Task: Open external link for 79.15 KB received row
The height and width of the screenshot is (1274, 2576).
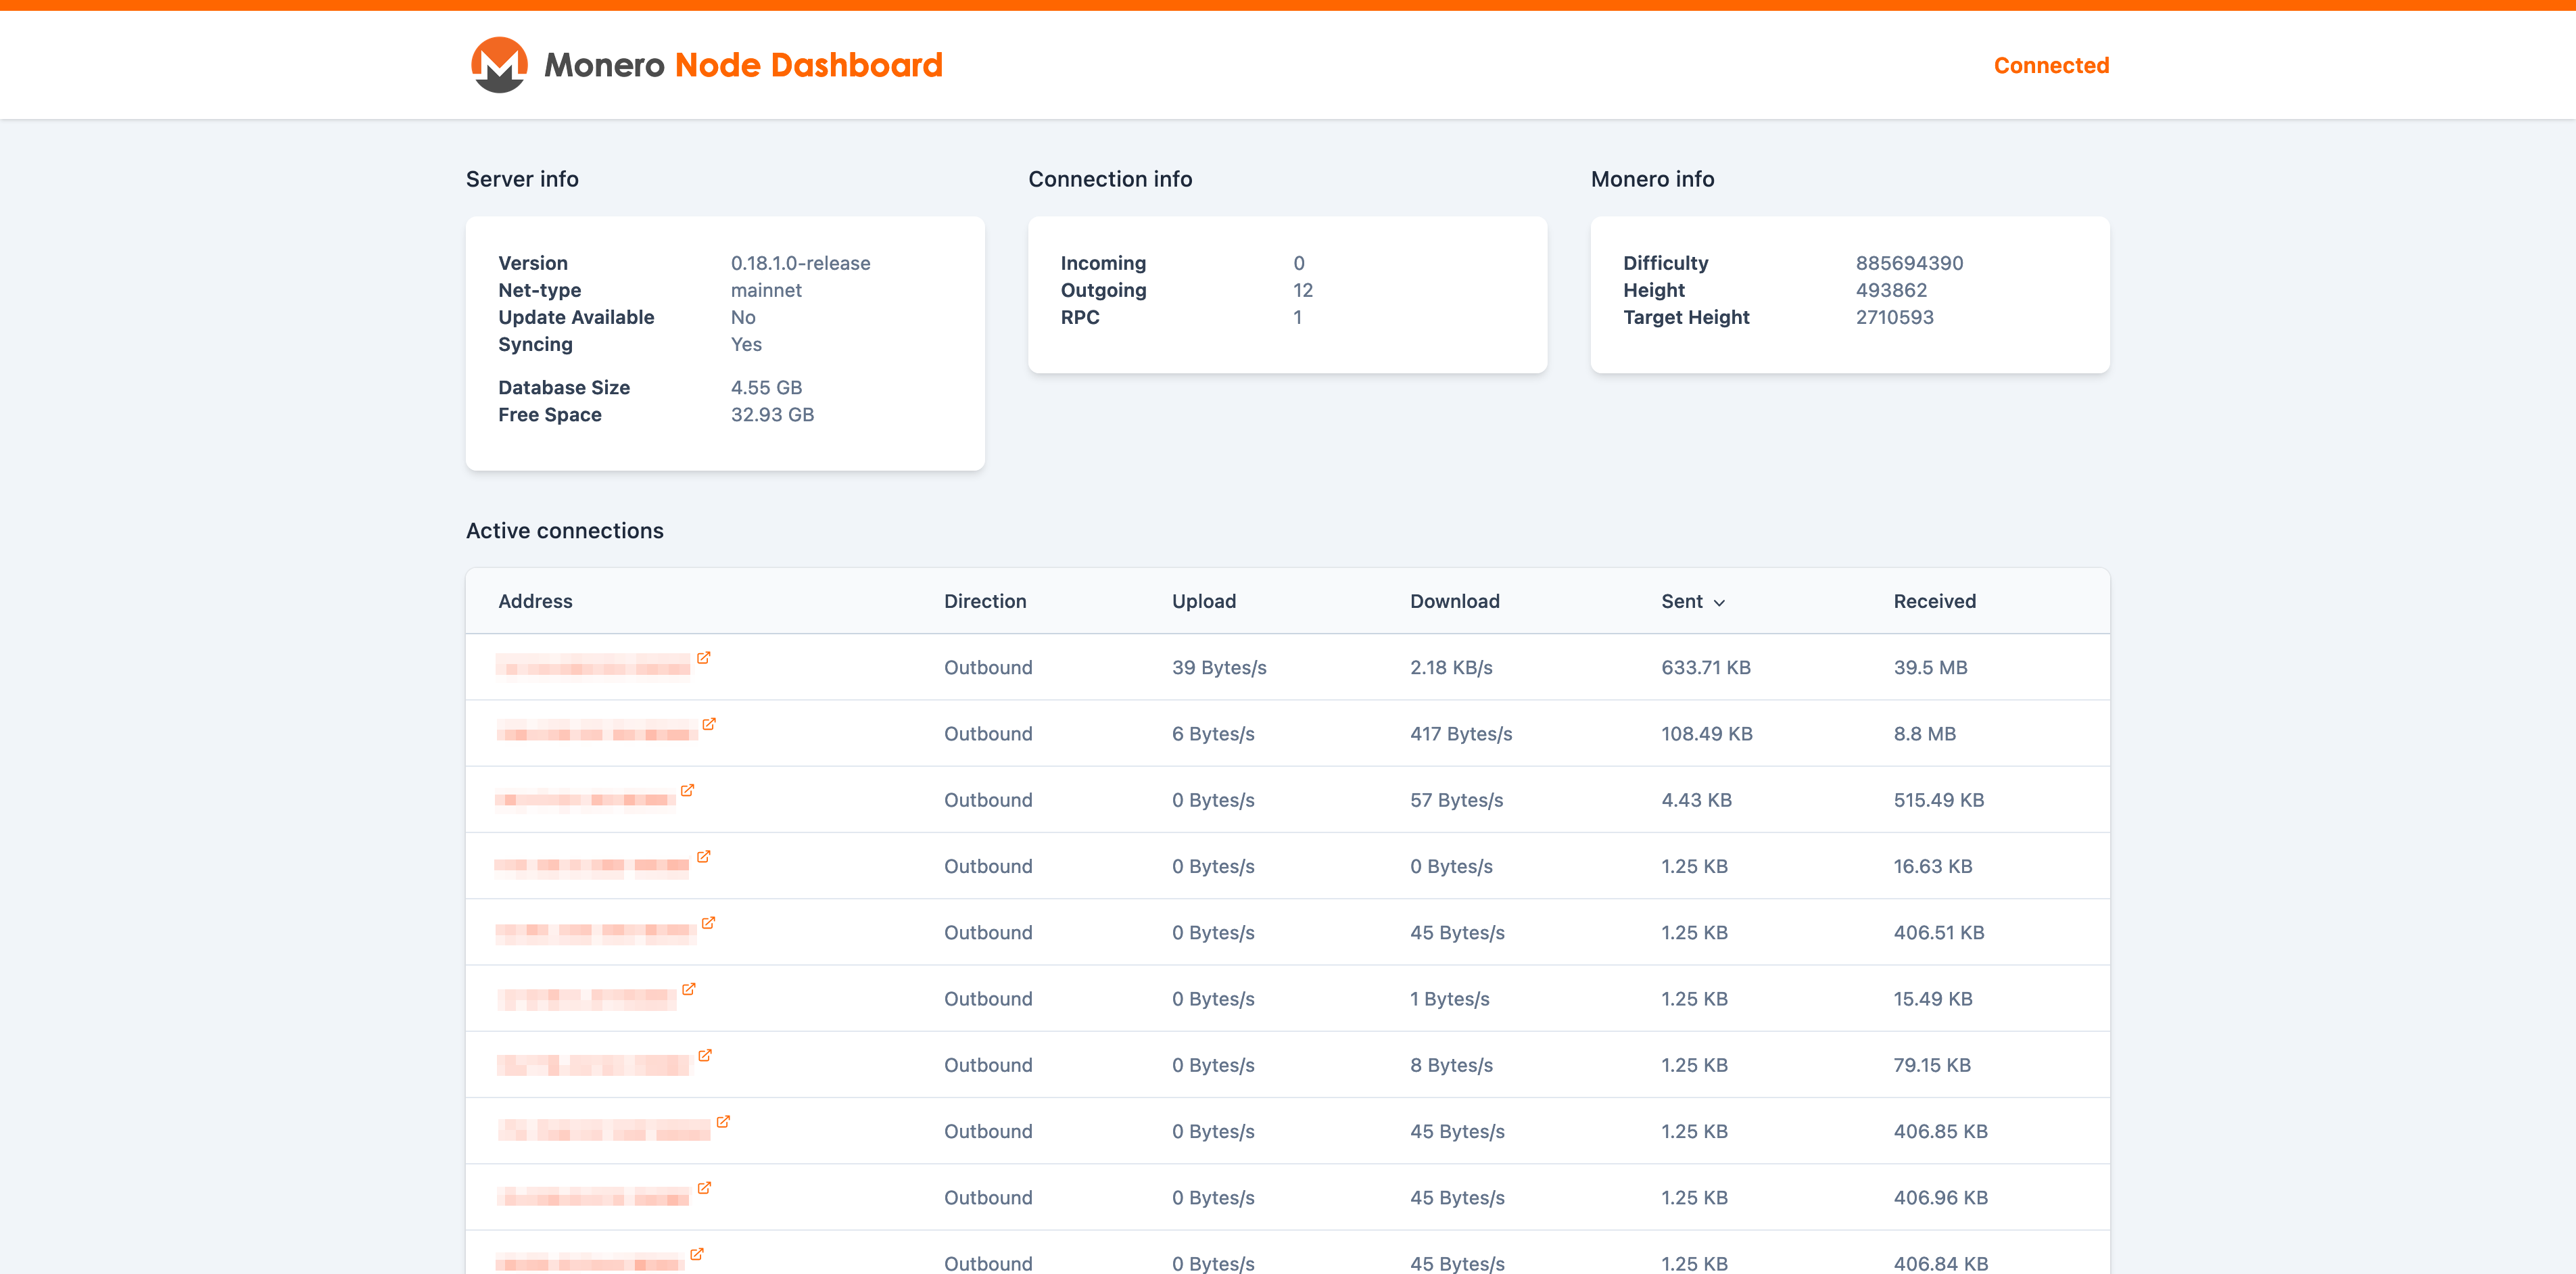Action: coord(705,1056)
